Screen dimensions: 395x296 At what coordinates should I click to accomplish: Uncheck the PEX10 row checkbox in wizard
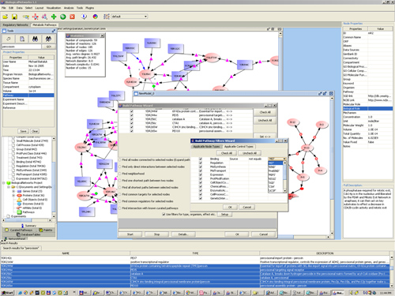[131, 131]
